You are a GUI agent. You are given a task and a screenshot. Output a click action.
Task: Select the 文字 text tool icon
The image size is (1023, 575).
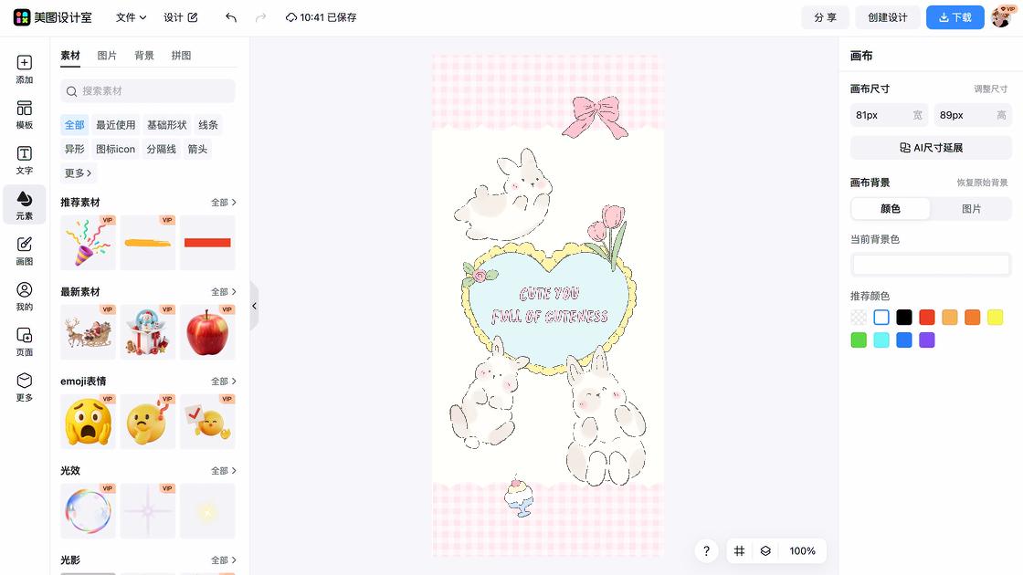[x=24, y=161]
